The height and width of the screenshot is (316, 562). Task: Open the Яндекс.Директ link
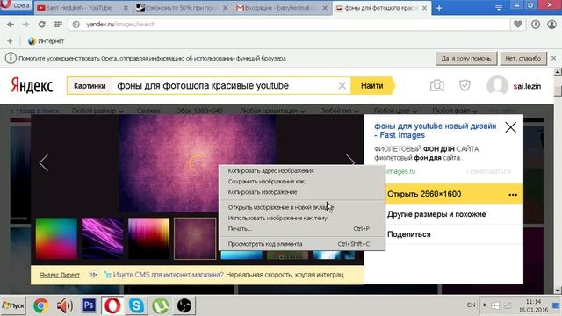[x=60, y=275]
